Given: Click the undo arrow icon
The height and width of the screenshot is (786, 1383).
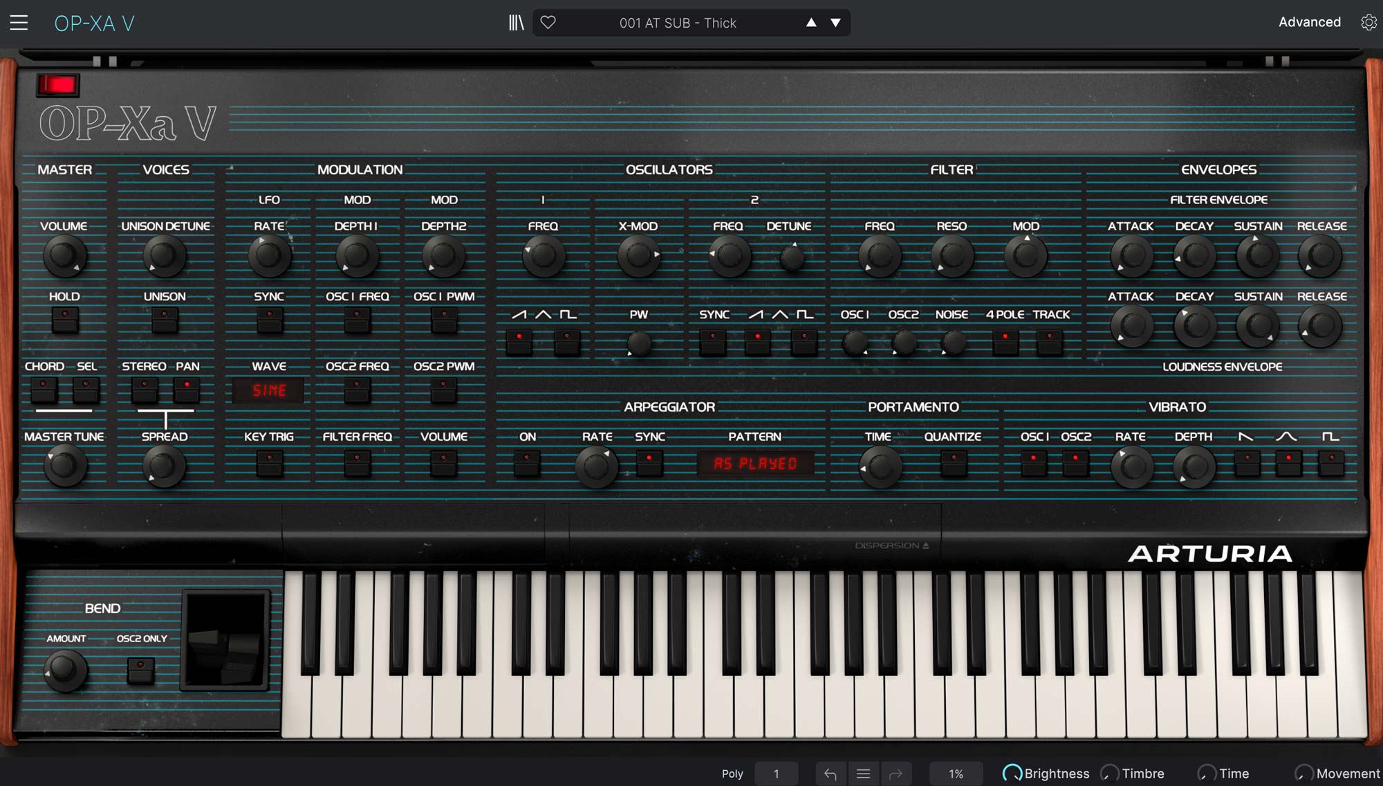Looking at the screenshot, I should pos(830,774).
